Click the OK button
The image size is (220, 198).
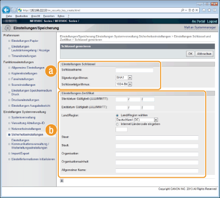coord(190,54)
